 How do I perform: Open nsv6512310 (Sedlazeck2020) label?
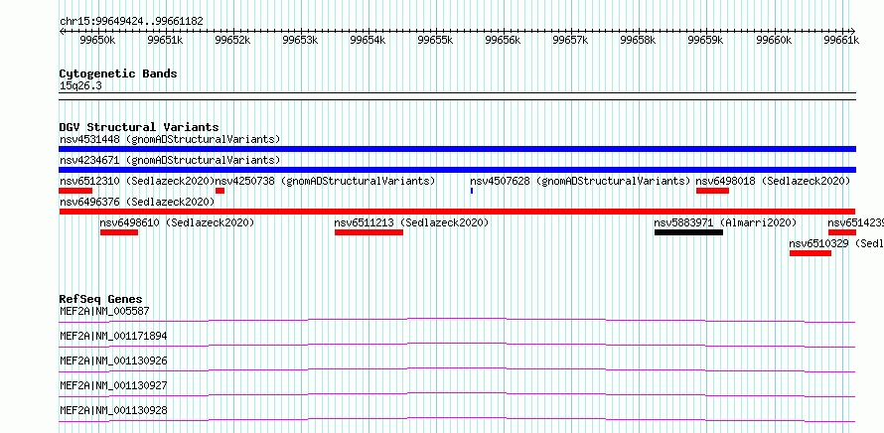tap(137, 181)
